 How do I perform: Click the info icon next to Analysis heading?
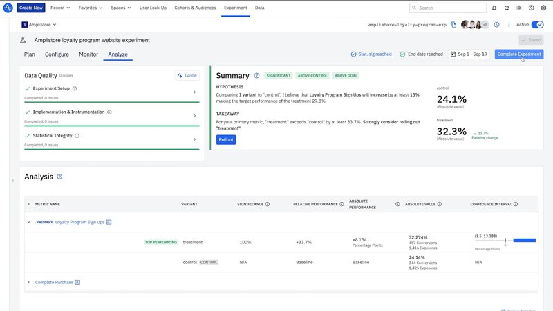(59, 177)
